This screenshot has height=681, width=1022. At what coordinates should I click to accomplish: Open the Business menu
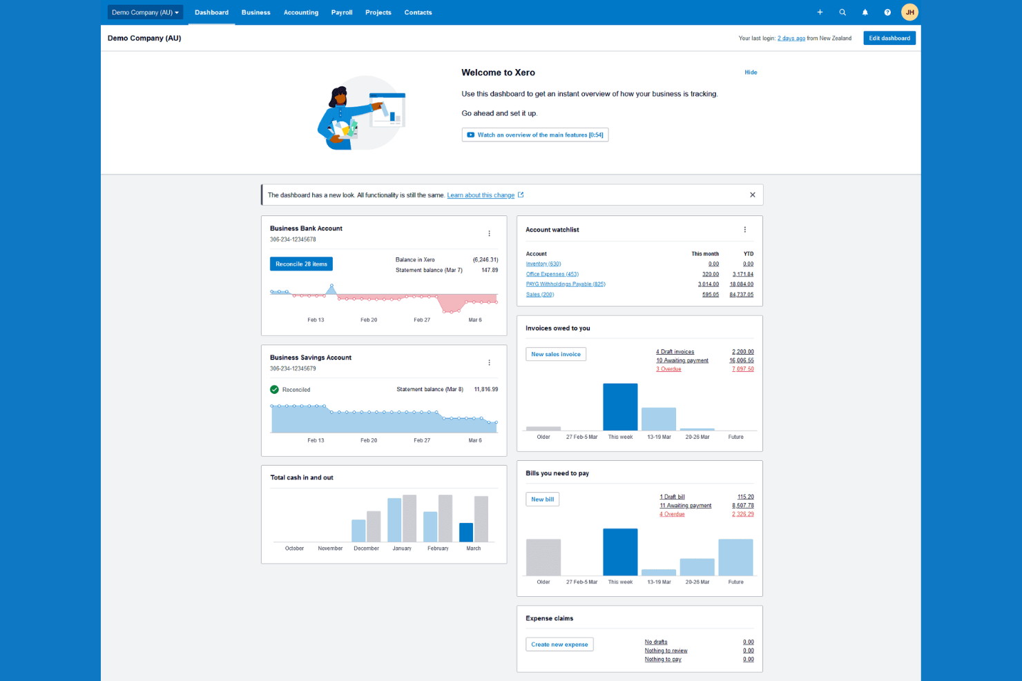coord(256,12)
